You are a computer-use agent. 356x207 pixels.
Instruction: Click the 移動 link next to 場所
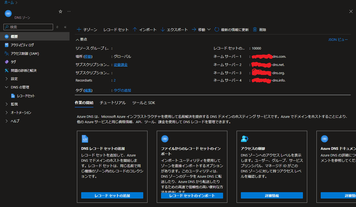pyautogui.click(x=88, y=57)
